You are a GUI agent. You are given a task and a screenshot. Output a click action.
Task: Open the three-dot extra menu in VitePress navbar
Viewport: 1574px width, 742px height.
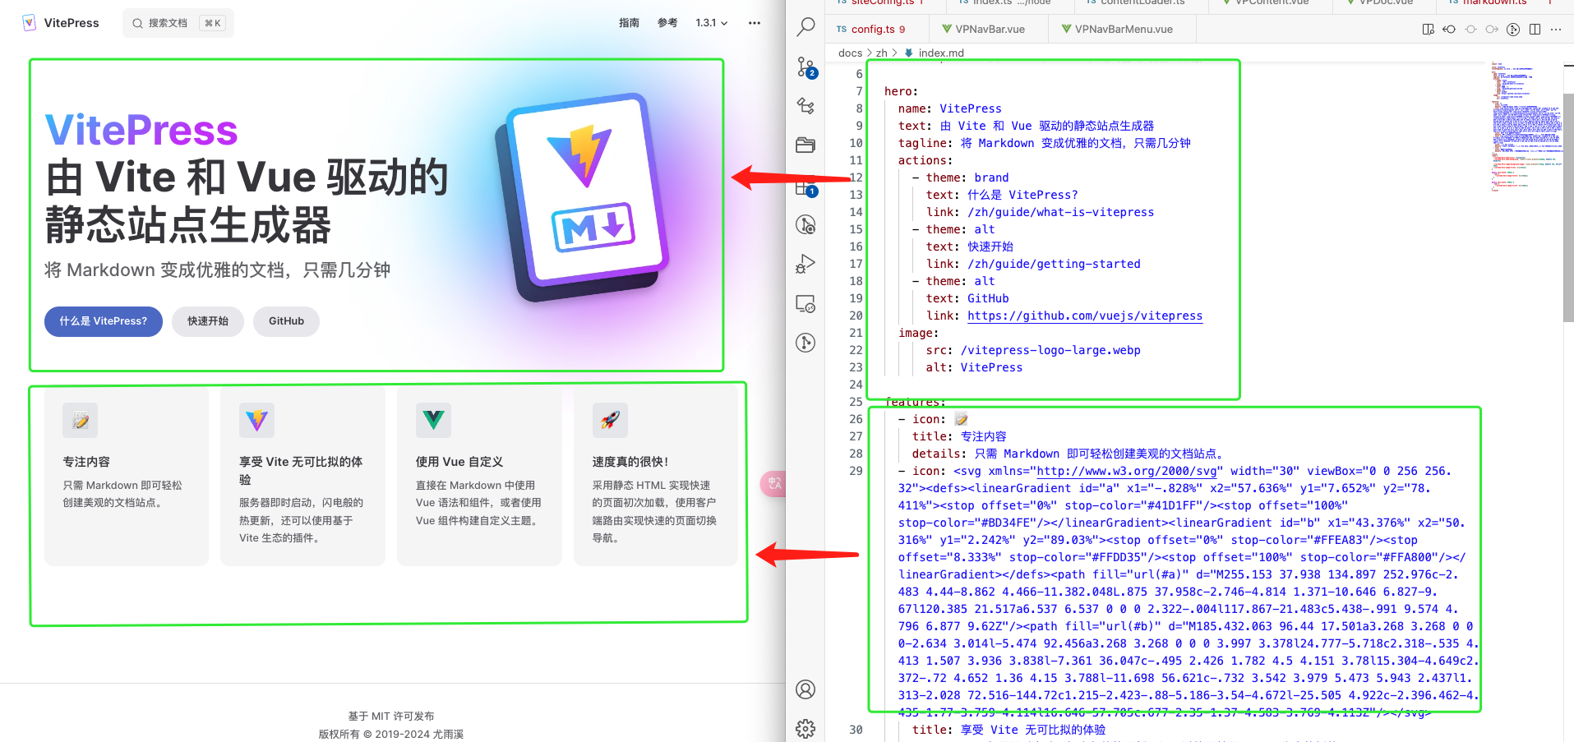click(x=754, y=23)
